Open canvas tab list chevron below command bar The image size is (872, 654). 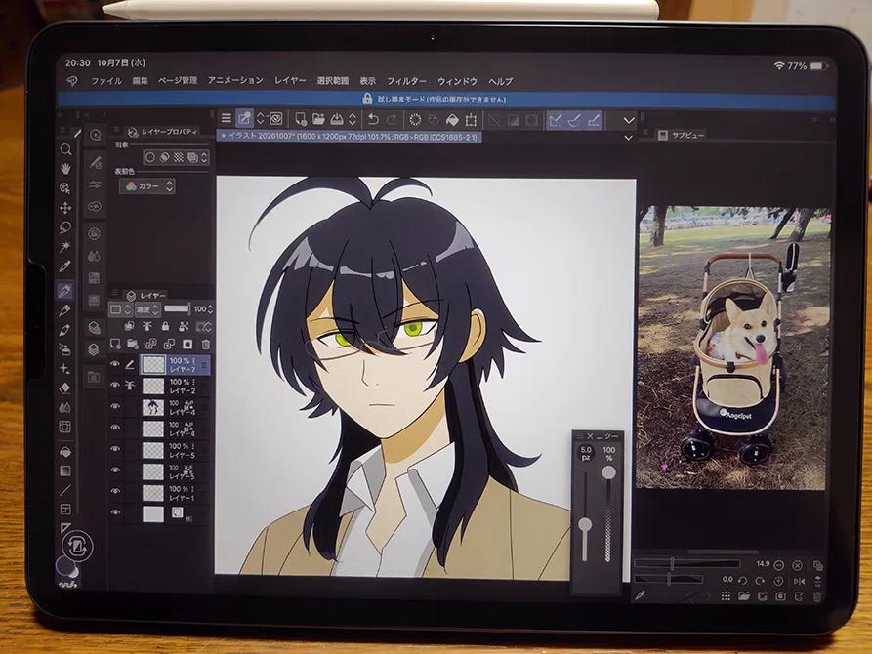point(629,138)
